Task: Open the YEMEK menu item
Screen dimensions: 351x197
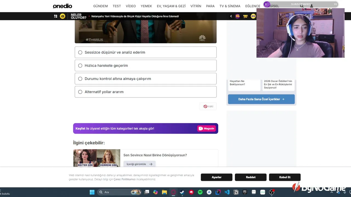Action: pos(146,6)
